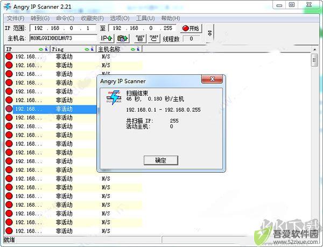Click the lightning logo in the dialog
The image size is (323, 247).
[114, 97]
